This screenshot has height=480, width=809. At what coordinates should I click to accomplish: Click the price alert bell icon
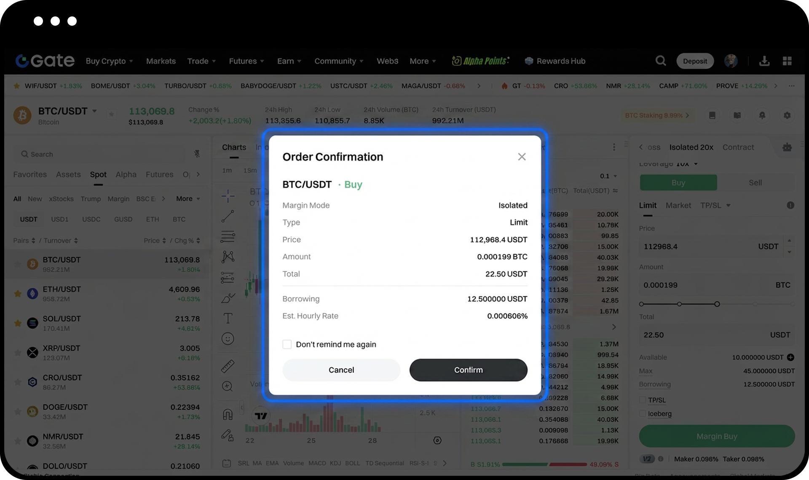pyautogui.click(x=762, y=115)
